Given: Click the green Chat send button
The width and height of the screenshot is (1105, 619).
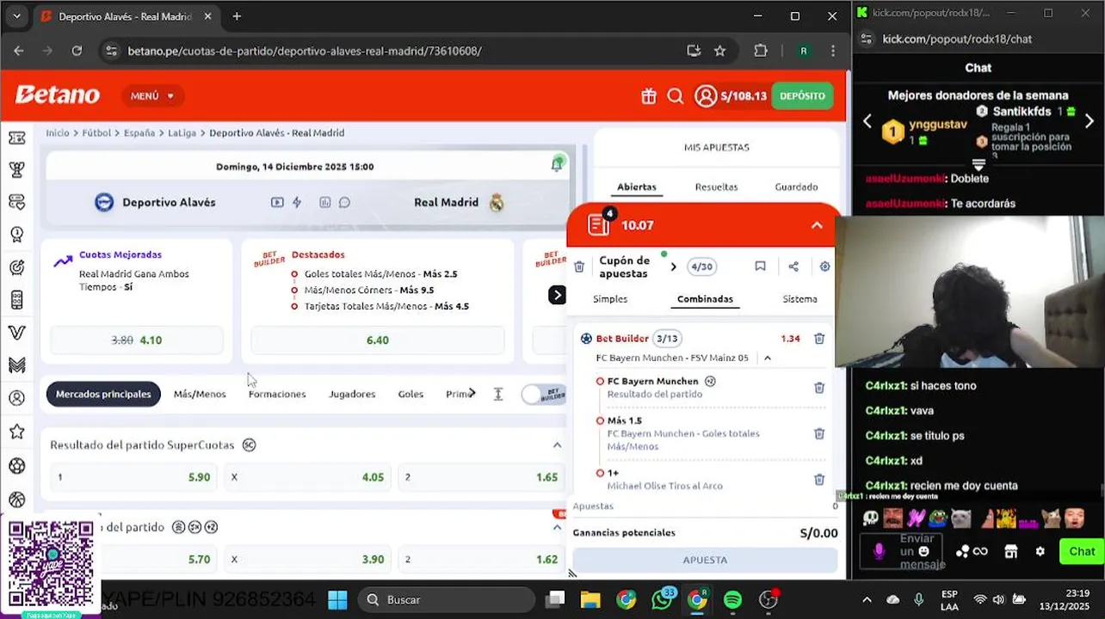Looking at the screenshot, I should tap(1082, 552).
